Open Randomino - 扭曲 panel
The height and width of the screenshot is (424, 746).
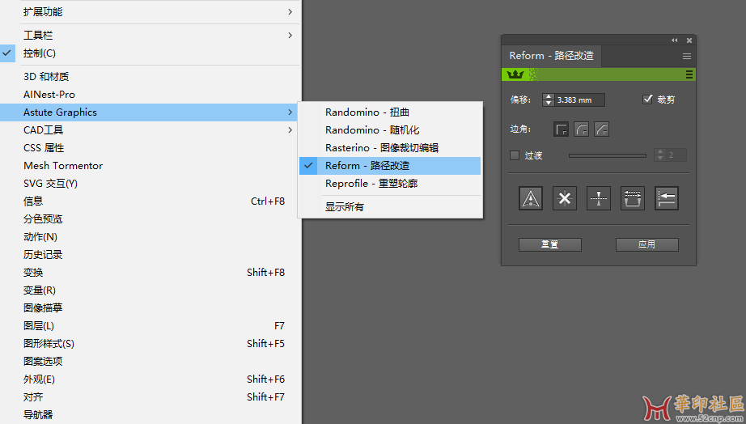390,112
